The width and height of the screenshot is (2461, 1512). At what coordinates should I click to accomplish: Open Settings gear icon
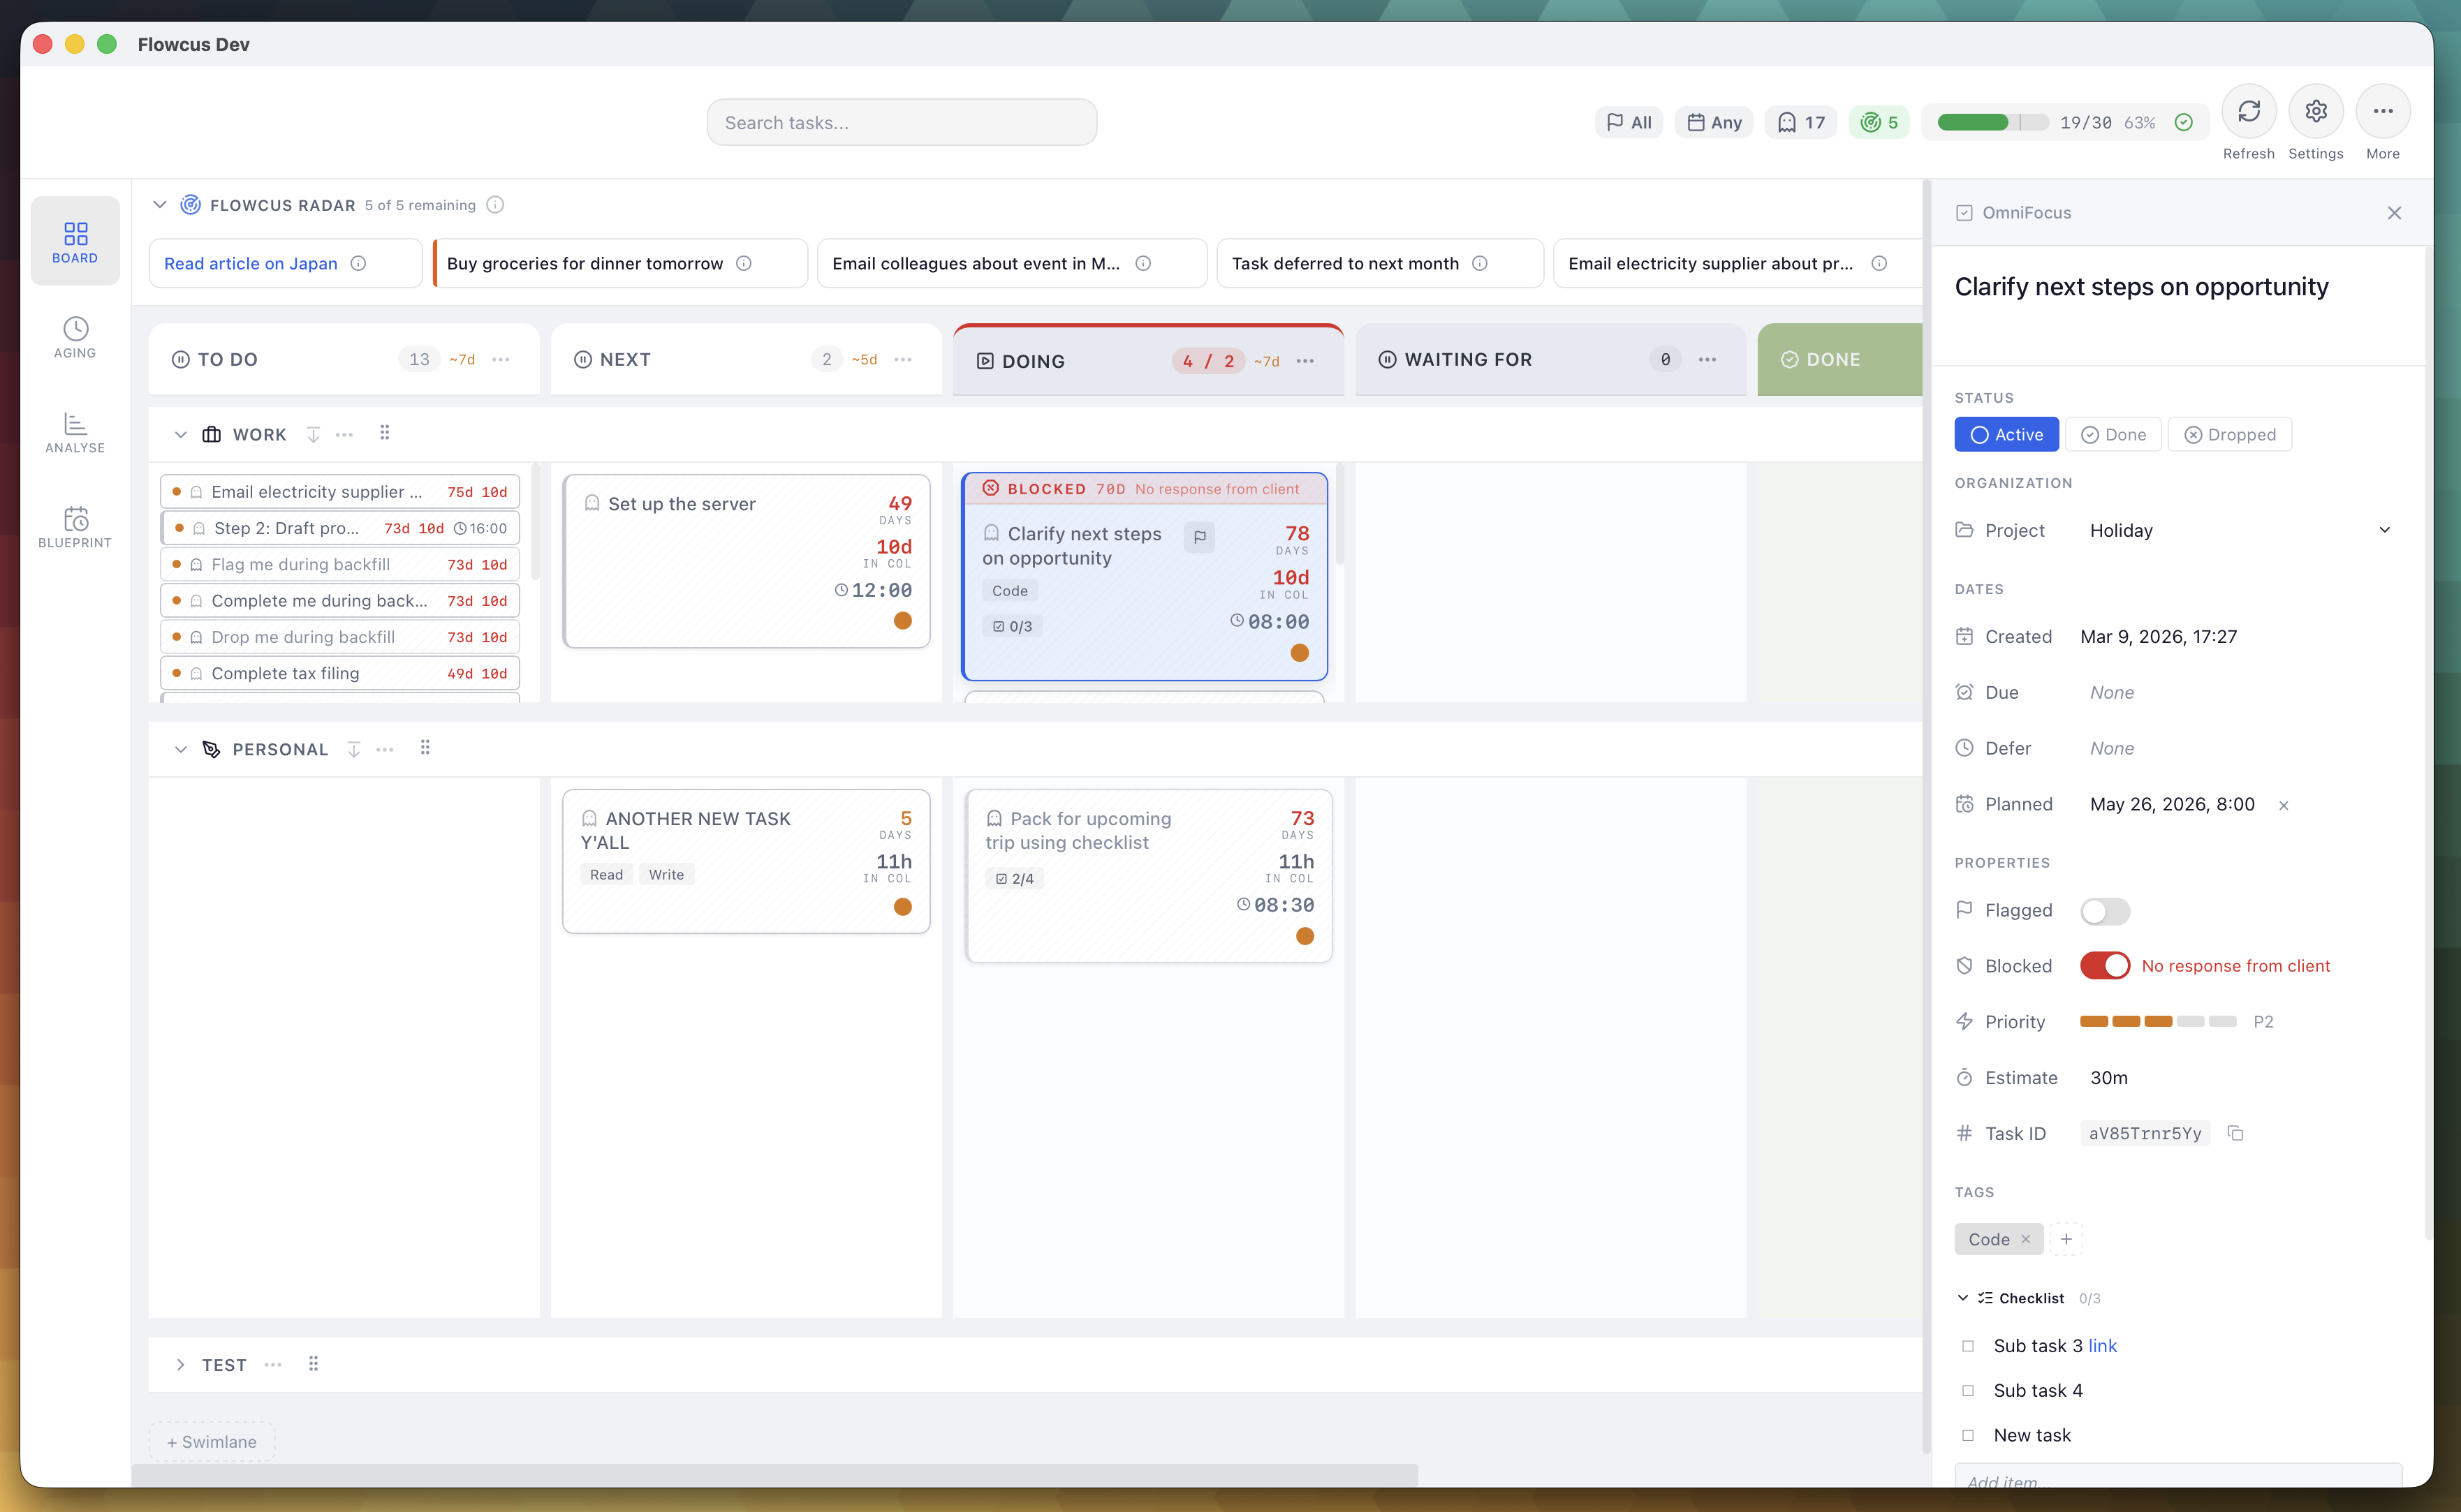click(x=2315, y=111)
